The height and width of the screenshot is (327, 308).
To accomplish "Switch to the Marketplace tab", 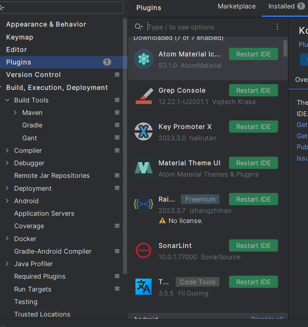I will point(237,6).
